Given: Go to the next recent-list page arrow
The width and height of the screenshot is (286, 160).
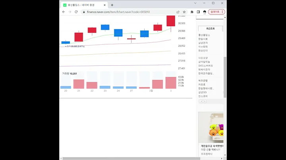Looking at the screenshot, I should point(205,101).
